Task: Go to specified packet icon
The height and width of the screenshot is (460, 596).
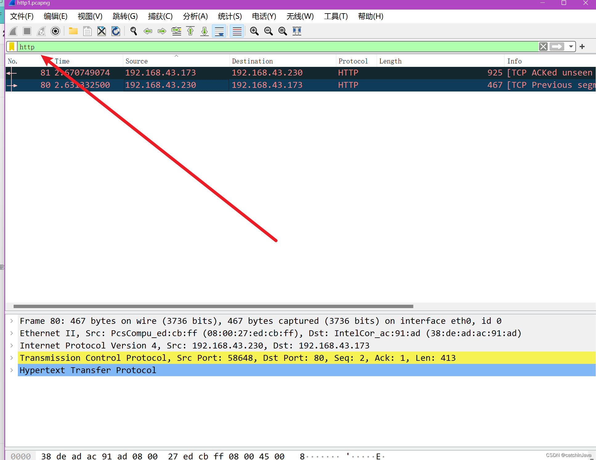Action: coord(176,31)
